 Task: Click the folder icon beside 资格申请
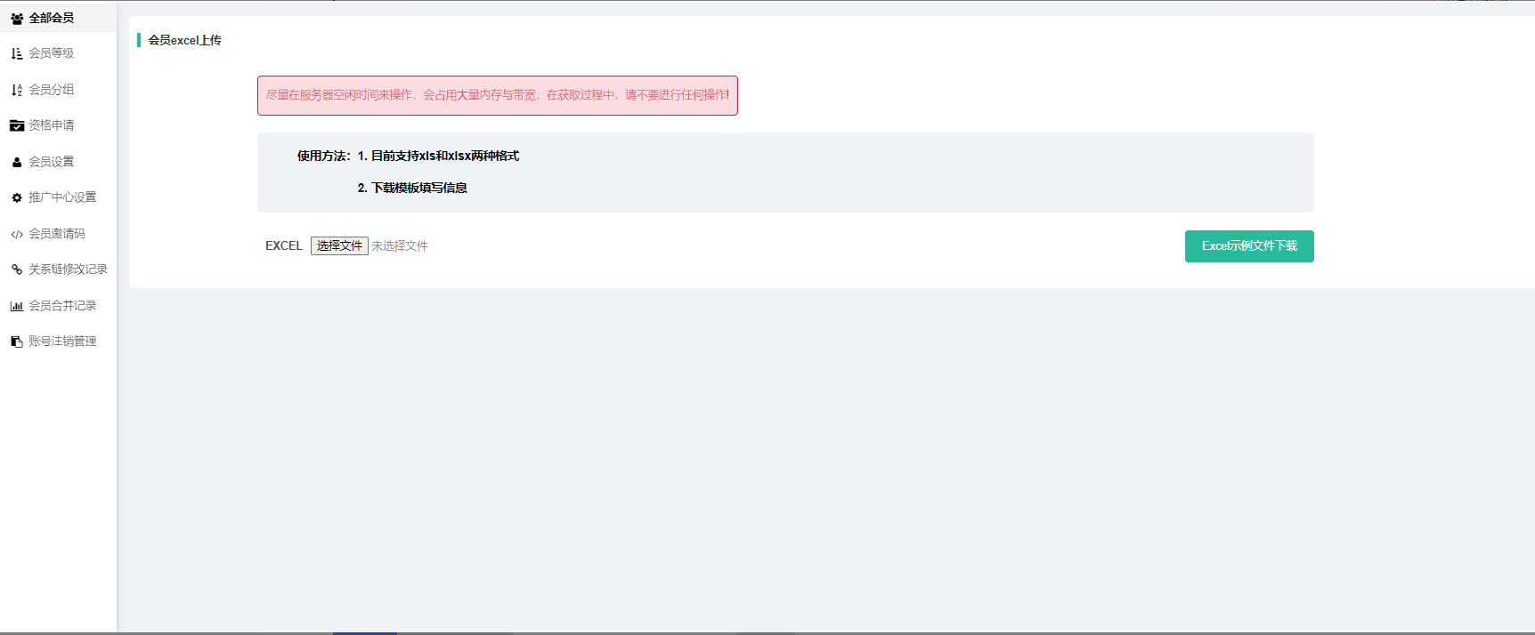(x=17, y=125)
